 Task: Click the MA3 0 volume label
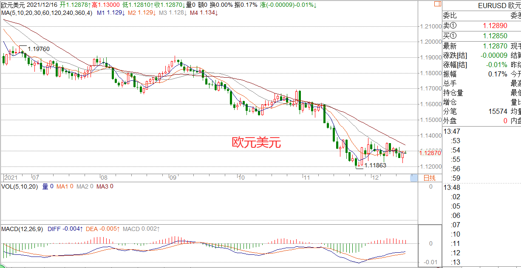pyautogui.click(x=105, y=186)
